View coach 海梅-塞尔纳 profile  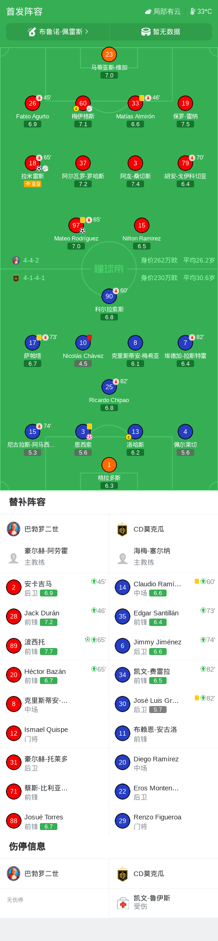click(x=163, y=556)
